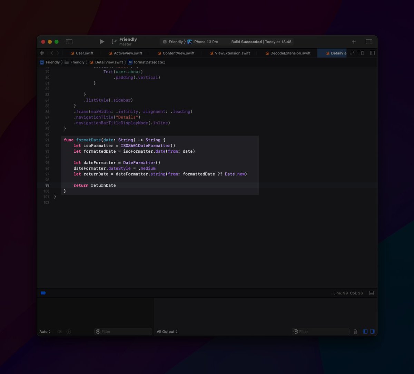414x374 pixels.
Task: Click the Quick Look eye icon
Action: point(60,332)
